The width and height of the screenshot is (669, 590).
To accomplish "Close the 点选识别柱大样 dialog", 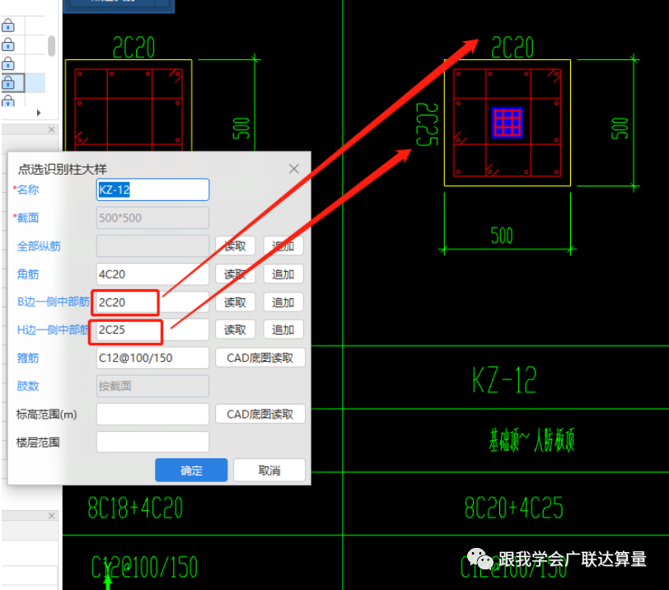I will [x=294, y=169].
